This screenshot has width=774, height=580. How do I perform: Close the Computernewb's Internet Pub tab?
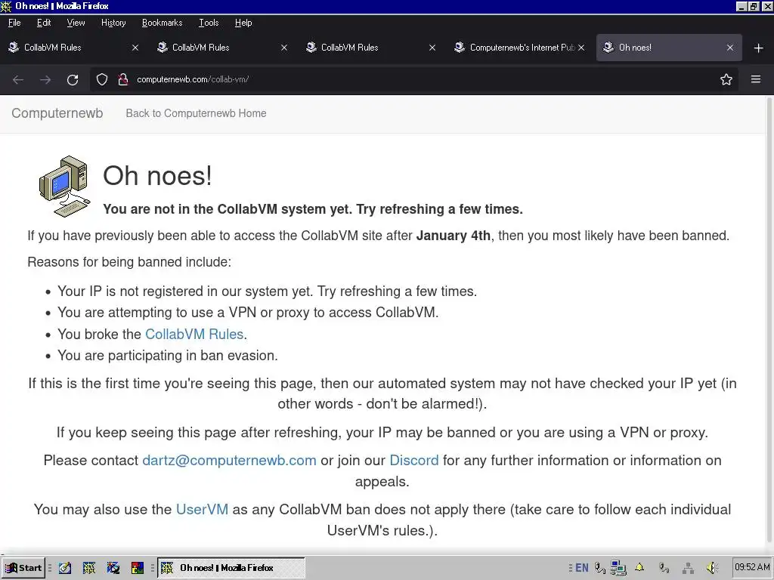581,48
